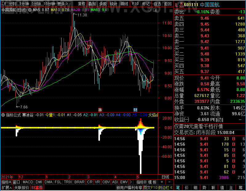Open the 多股 multi-stock view
This screenshot has width=246, height=191.
coord(103,4)
